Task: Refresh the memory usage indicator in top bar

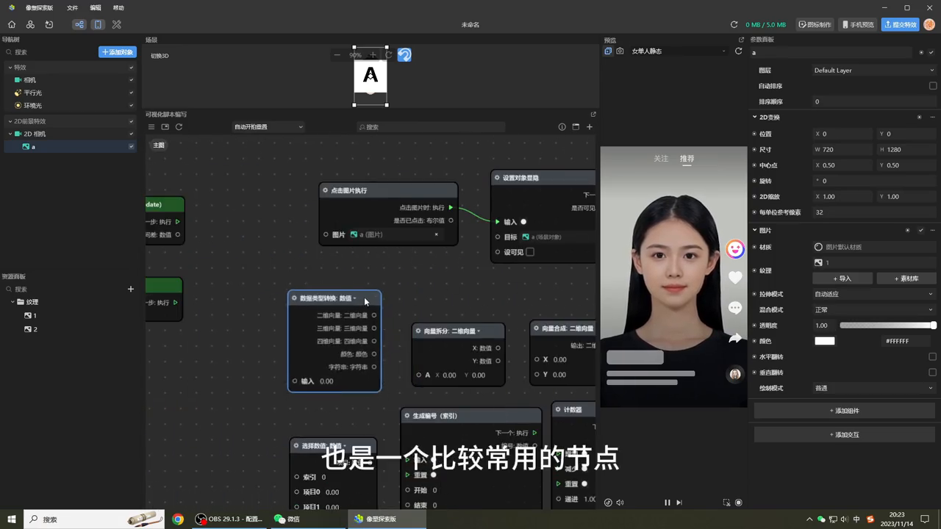Action: click(734, 24)
